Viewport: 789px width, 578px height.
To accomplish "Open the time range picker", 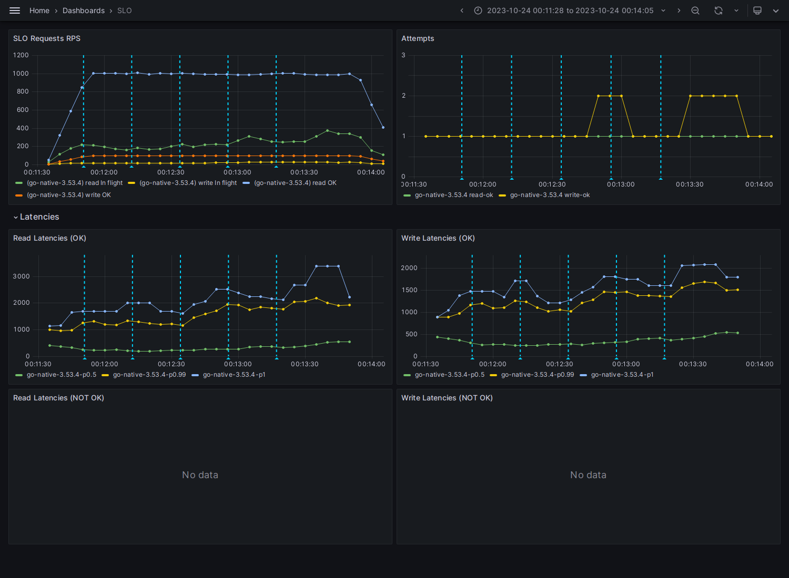I will pyautogui.click(x=570, y=11).
